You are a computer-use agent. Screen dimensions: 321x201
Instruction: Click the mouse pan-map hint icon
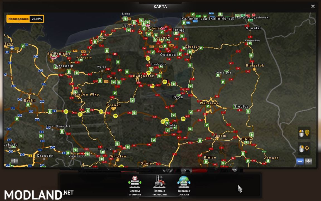(x=304, y=149)
